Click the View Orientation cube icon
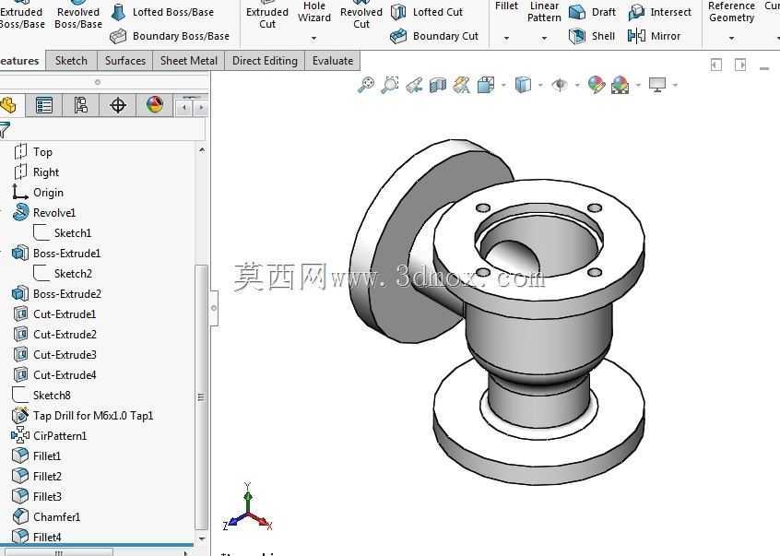Image resolution: width=780 pixels, height=556 pixels. [x=486, y=85]
